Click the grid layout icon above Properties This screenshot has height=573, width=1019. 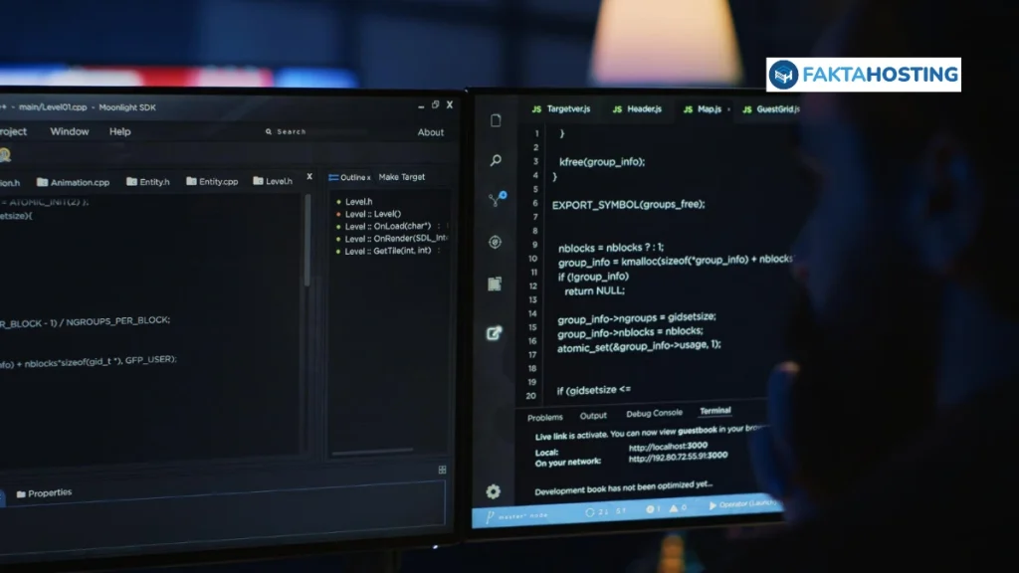point(442,470)
